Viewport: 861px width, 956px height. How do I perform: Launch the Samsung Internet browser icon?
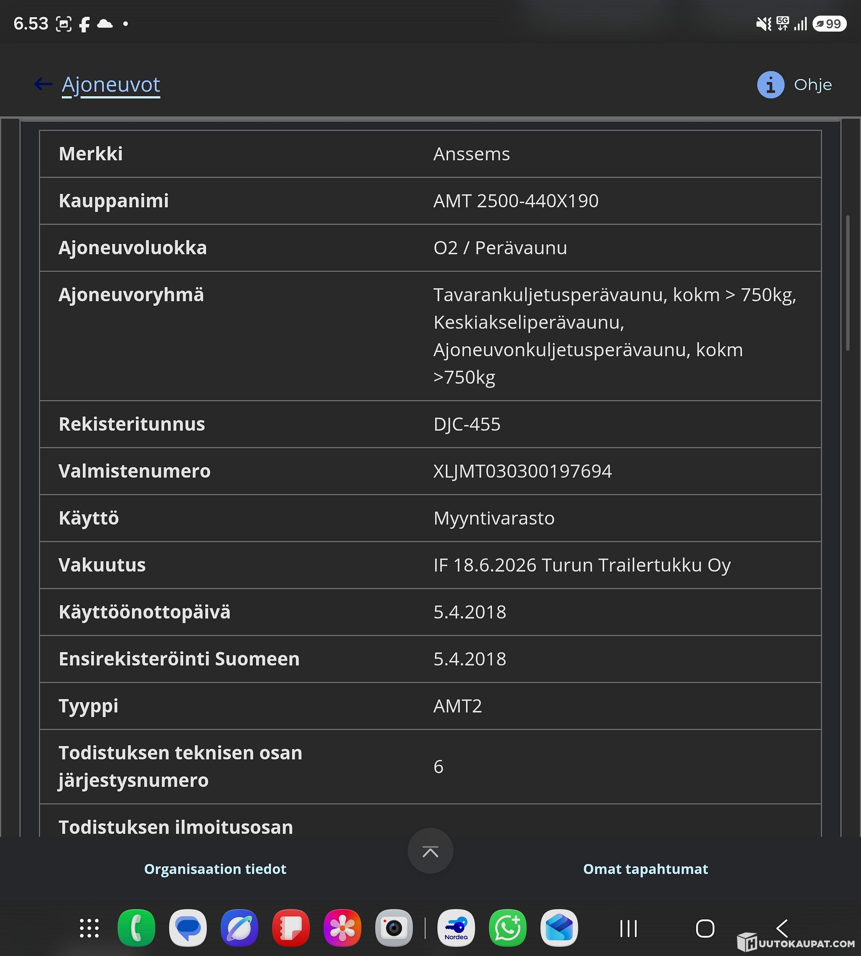click(239, 928)
